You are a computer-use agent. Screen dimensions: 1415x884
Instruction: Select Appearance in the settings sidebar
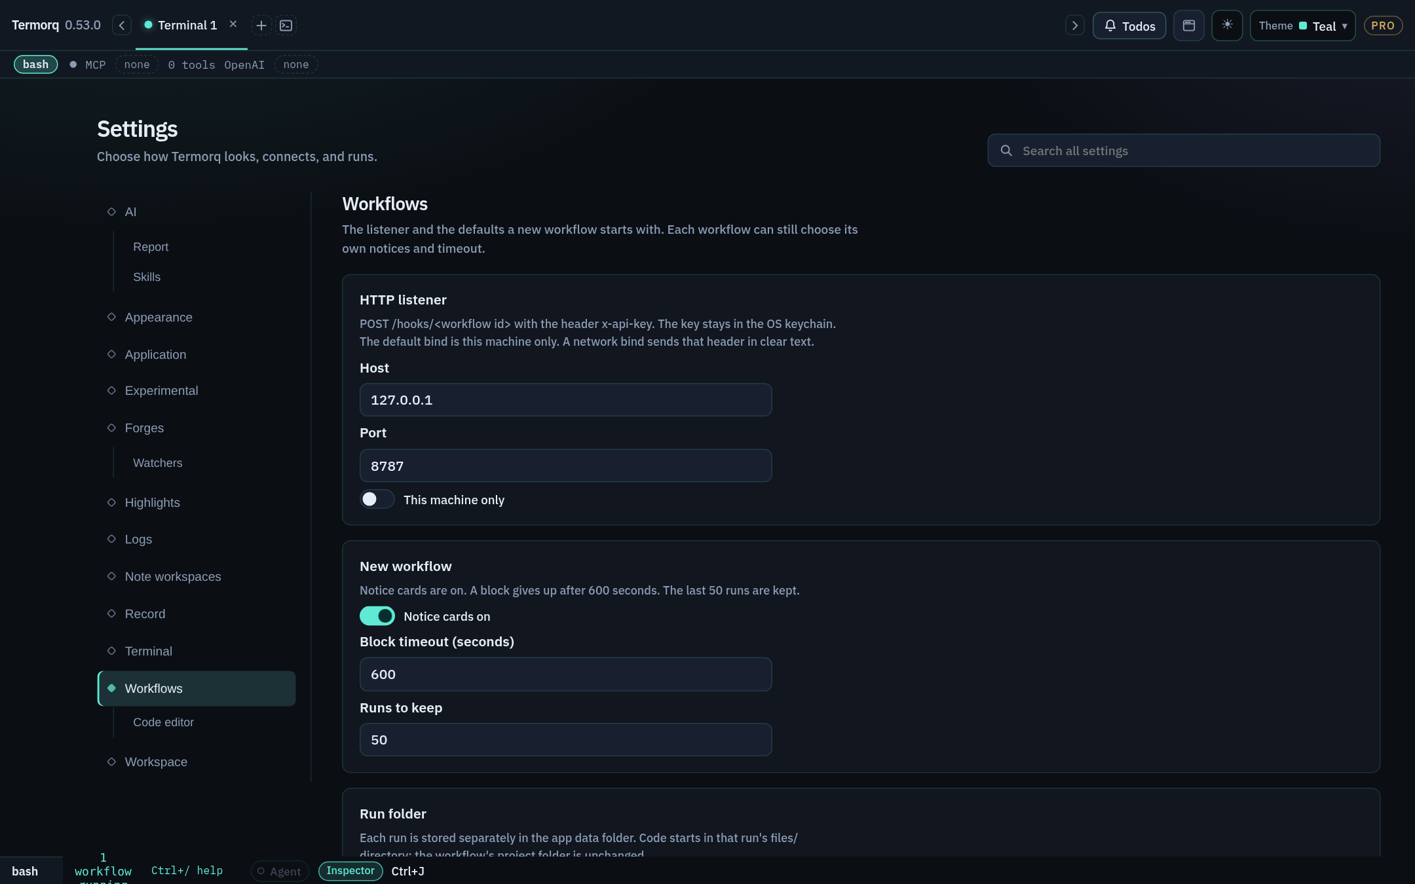click(197, 317)
